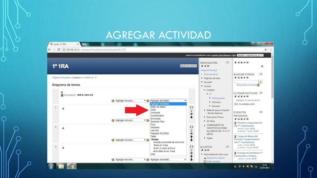Open Agregar recurso dropdown in topic 1
Viewport: 317px width, 178px height.
click(x=130, y=120)
